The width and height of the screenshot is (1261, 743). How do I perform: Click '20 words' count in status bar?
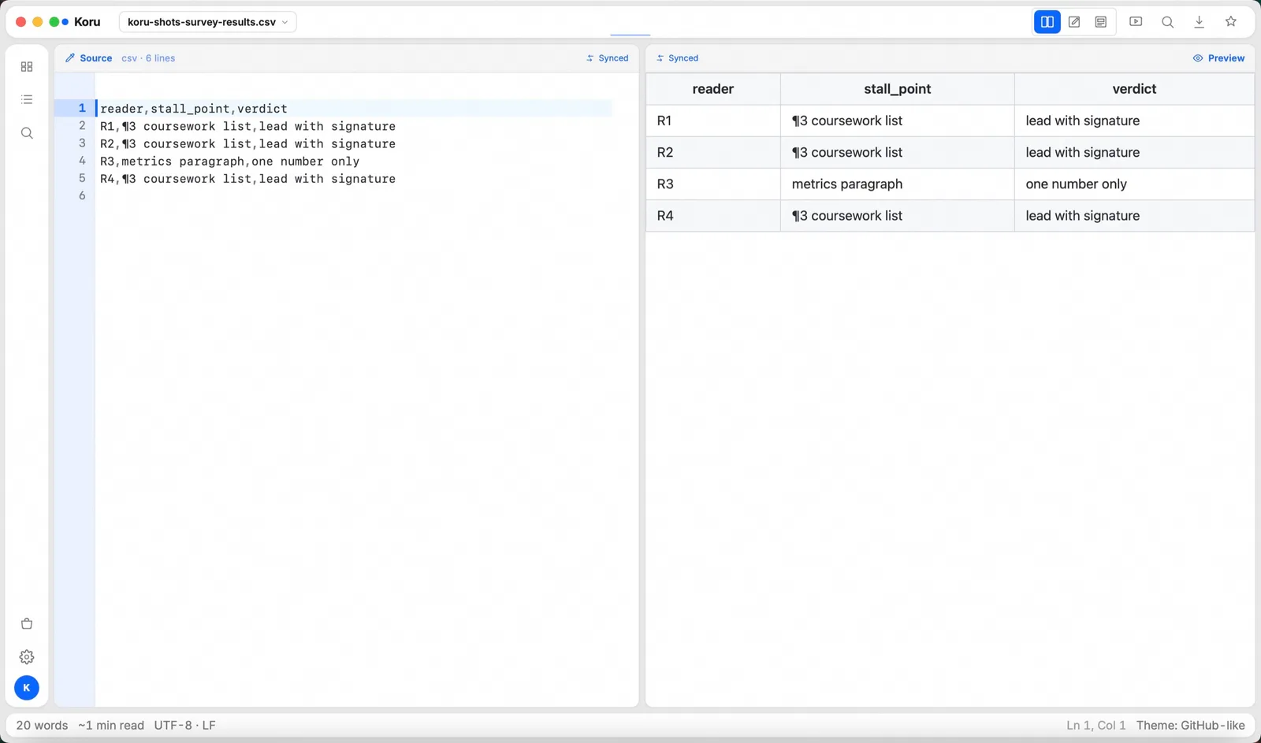42,726
